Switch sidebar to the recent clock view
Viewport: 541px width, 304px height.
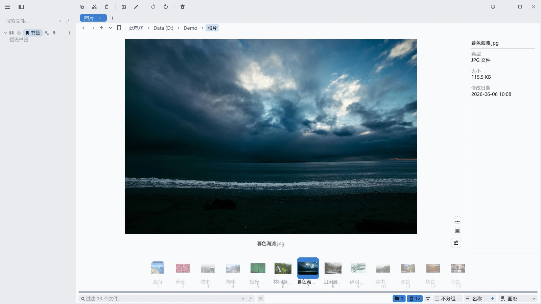[x=19, y=33]
